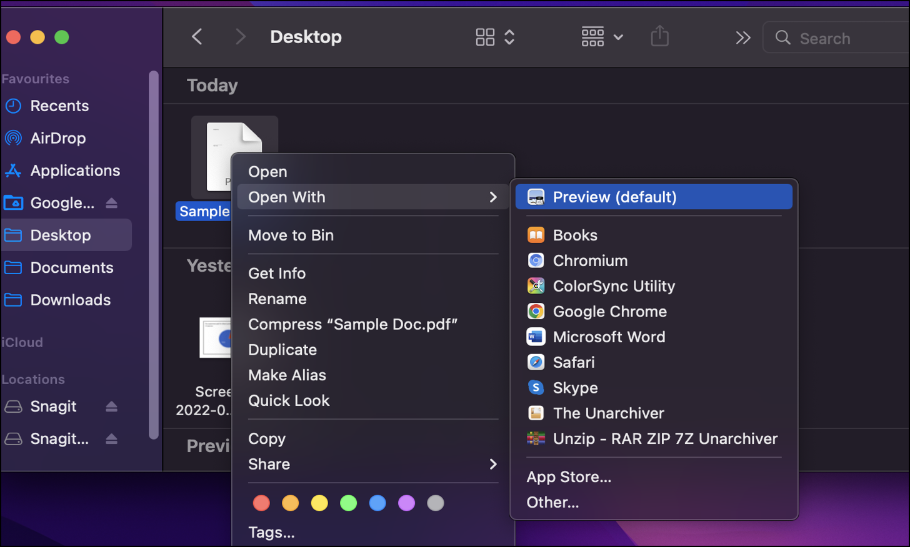Show more toolbar items chevron
Viewport: 910px width, 547px height.
[x=742, y=38]
